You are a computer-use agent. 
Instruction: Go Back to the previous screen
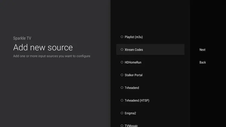point(202,62)
